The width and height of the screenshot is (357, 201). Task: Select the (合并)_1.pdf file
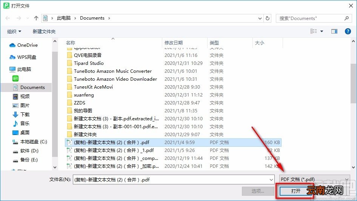(173, 150)
